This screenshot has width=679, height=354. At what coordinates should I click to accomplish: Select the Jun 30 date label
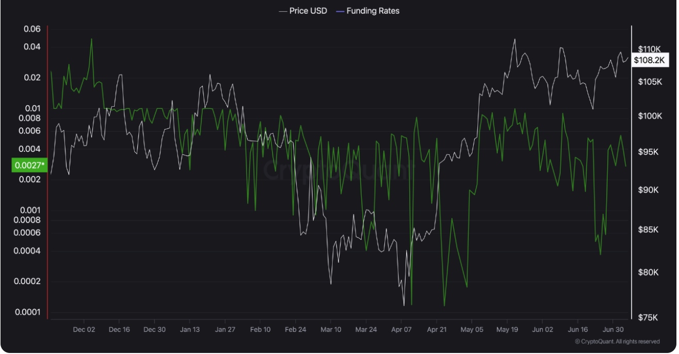pyautogui.click(x=613, y=329)
